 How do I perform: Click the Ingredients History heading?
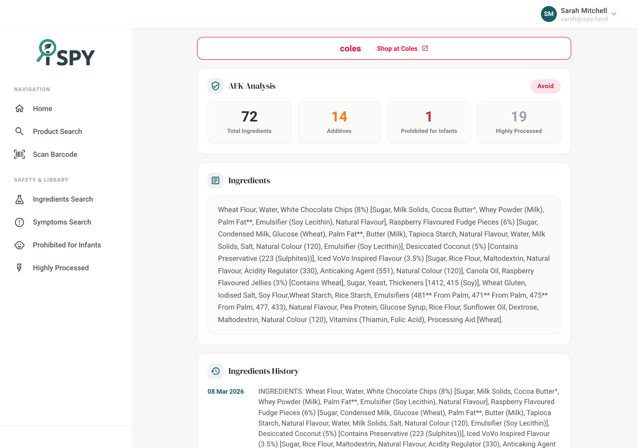pyautogui.click(x=264, y=371)
